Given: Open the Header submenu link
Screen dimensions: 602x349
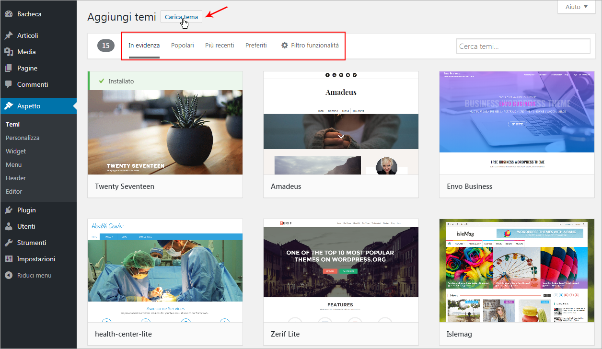Looking at the screenshot, I should (16, 178).
